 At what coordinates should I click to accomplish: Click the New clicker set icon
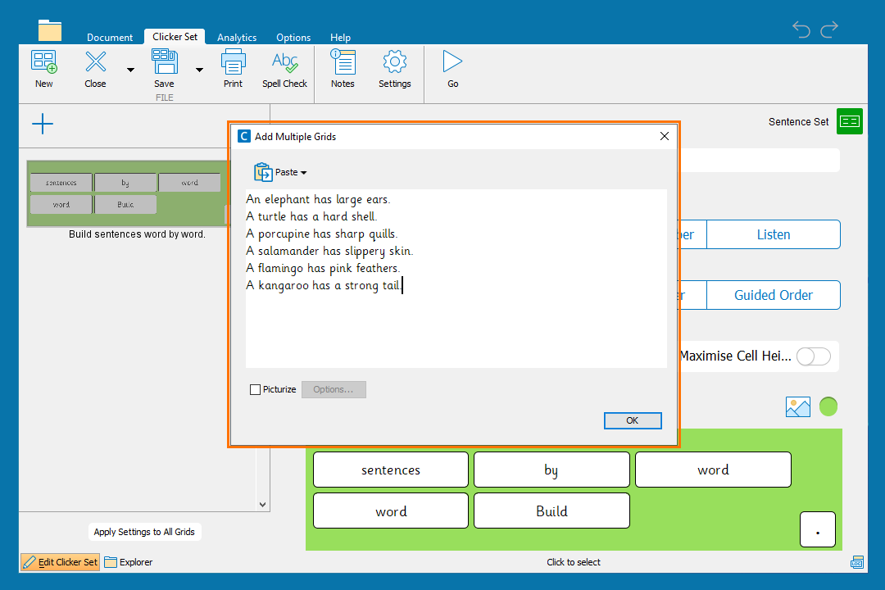click(43, 63)
